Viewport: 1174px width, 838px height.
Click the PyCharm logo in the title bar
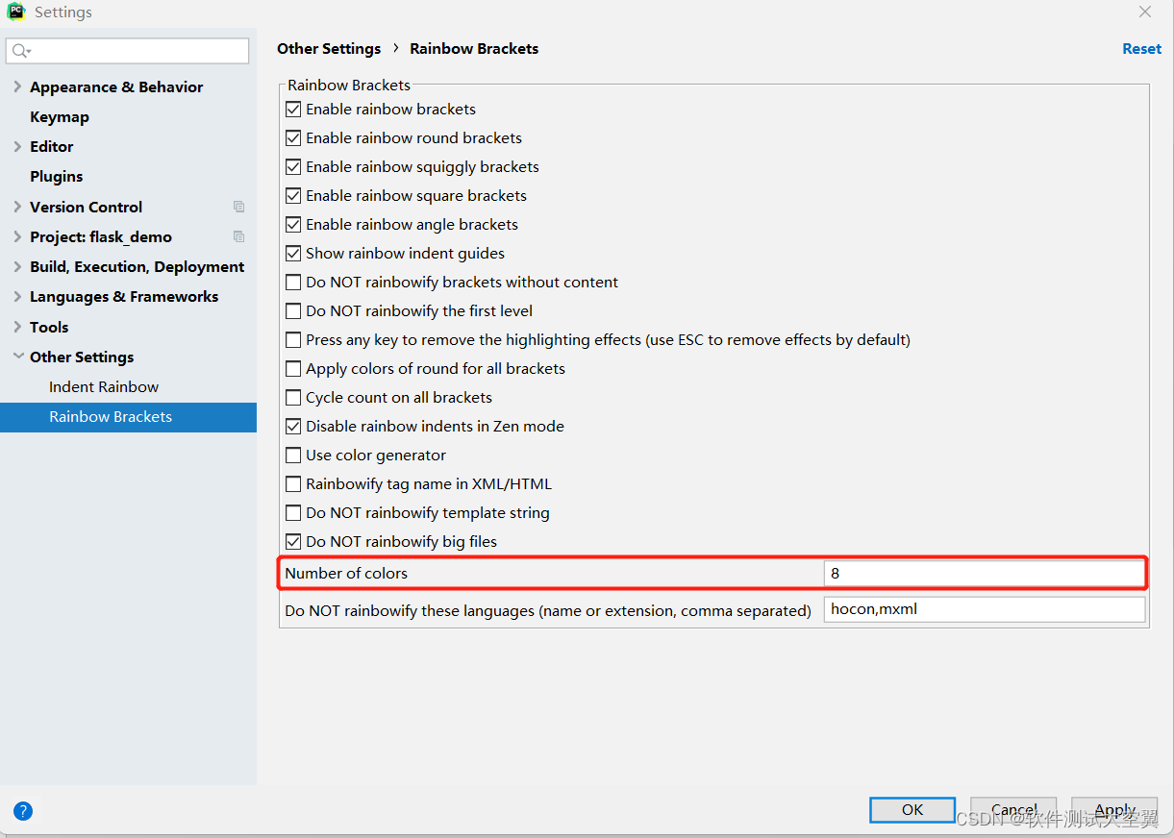(16, 12)
